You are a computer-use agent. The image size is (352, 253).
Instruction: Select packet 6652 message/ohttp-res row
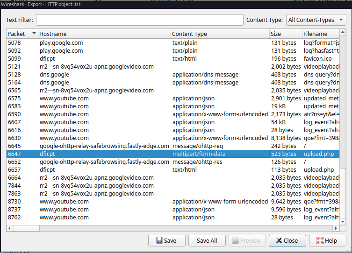click(x=173, y=162)
